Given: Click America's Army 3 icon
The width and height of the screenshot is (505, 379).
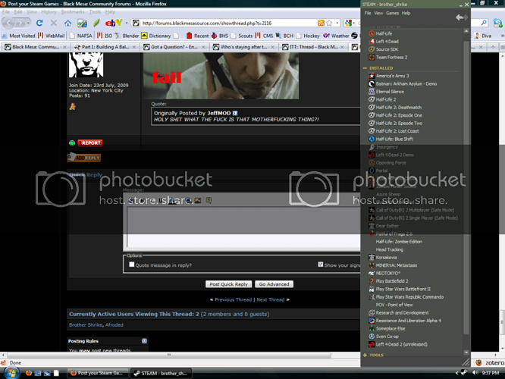Looking at the screenshot, I should [x=372, y=76].
